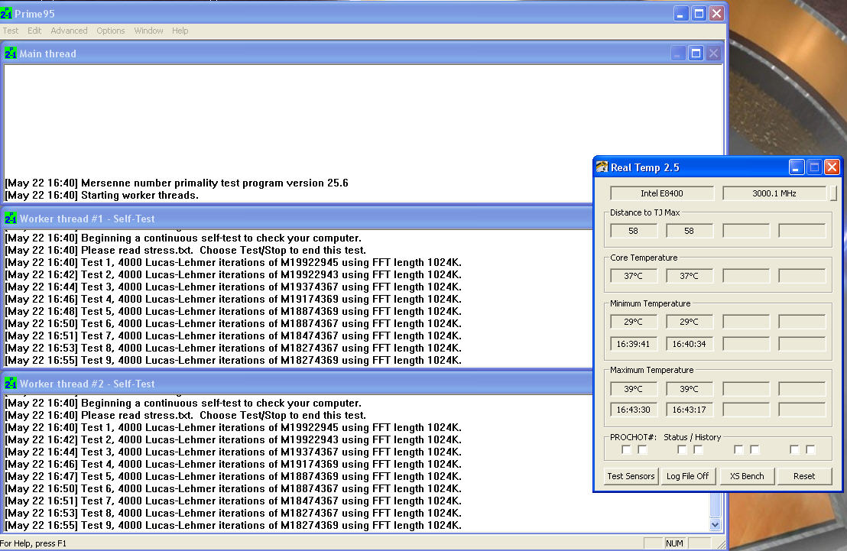Tick the eighth PROCHOT# checkbox
Image resolution: width=847 pixels, height=551 pixels.
(x=811, y=449)
